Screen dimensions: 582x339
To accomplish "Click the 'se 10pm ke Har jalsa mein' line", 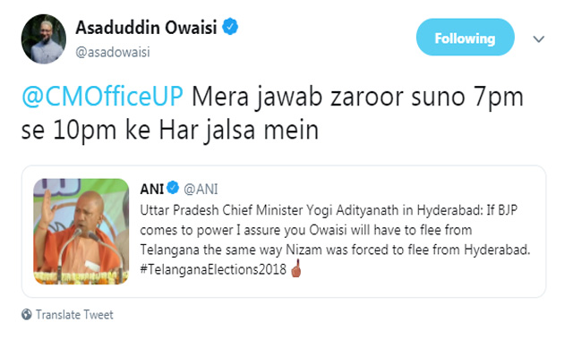I will pyautogui.click(x=170, y=131).
